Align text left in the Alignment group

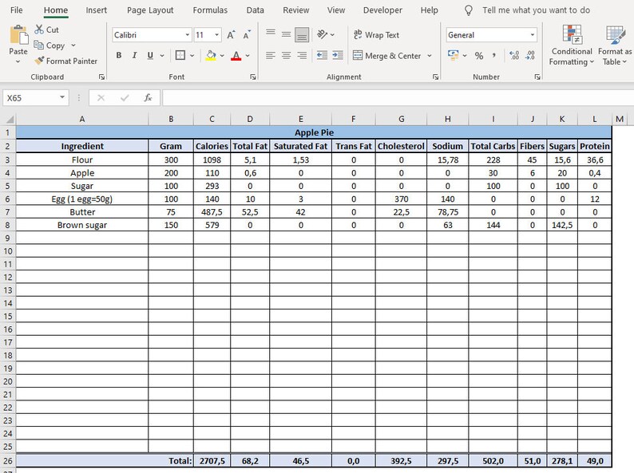click(x=271, y=55)
